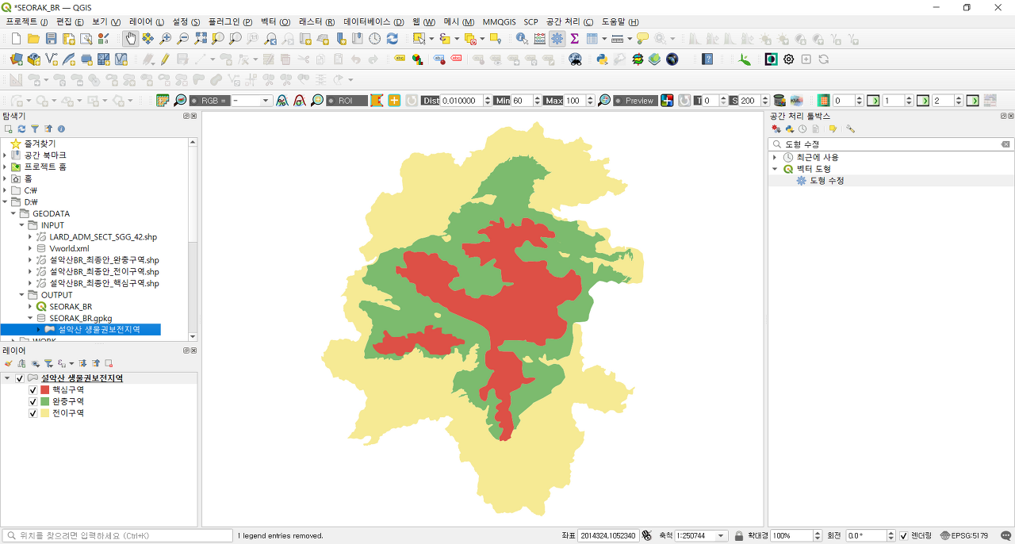Click the wrench options icon in Processing Toolbox
The width and height of the screenshot is (1015, 544).
[850, 128]
